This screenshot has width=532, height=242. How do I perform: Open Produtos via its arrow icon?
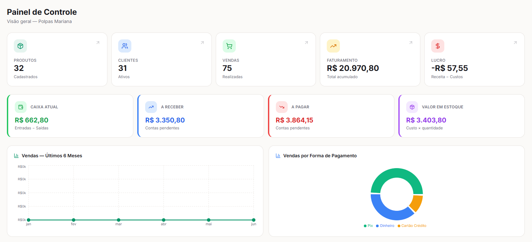pos(98,43)
